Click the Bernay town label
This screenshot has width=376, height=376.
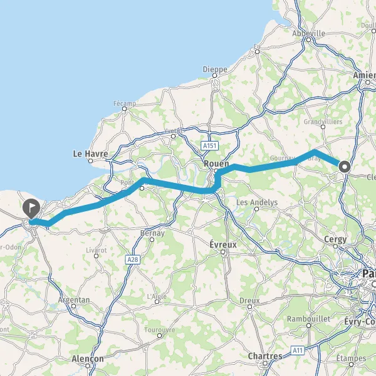click(x=152, y=233)
